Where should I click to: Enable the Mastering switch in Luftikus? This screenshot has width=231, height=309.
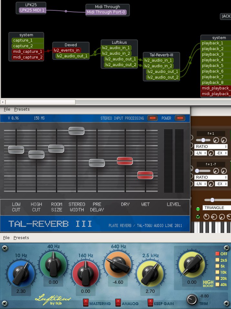point(86,303)
